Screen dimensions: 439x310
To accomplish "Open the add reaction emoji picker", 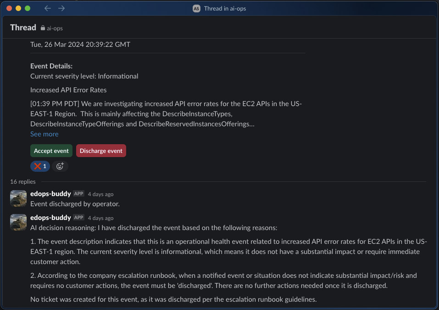I will (x=60, y=166).
